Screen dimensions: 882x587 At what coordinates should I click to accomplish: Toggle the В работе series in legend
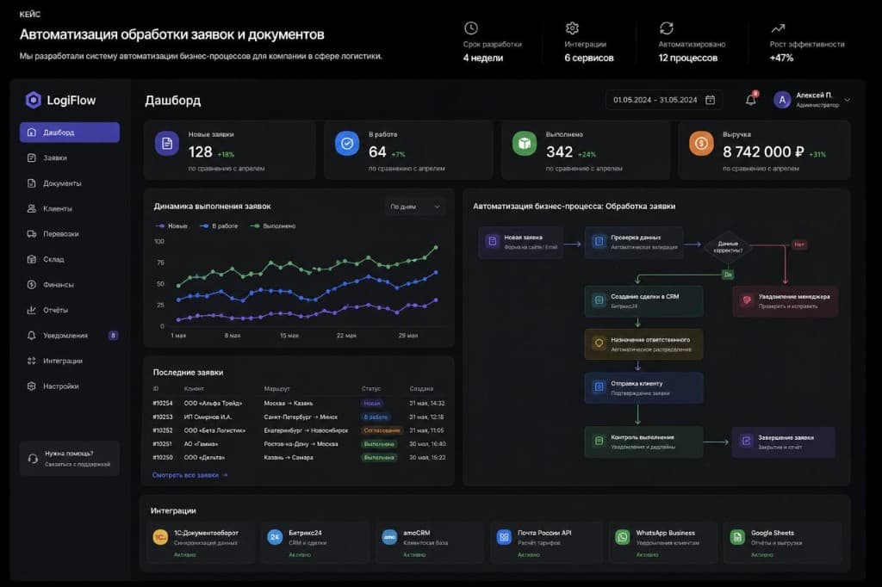pos(219,226)
